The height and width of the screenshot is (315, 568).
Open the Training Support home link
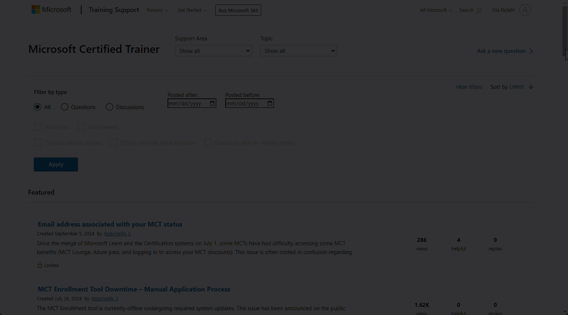coord(114,10)
